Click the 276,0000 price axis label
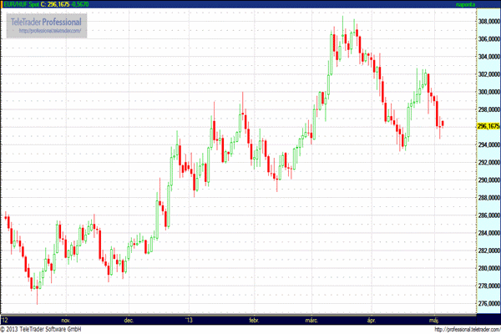 tap(488, 303)
